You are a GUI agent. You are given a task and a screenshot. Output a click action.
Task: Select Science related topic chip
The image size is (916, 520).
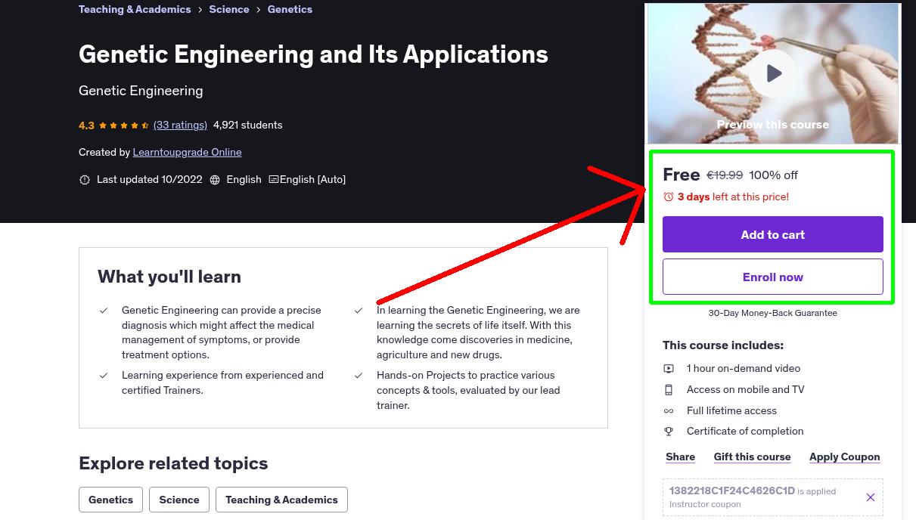point(179,500)
